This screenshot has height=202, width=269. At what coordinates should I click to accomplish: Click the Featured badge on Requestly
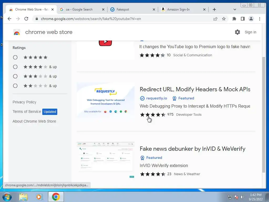183,98
